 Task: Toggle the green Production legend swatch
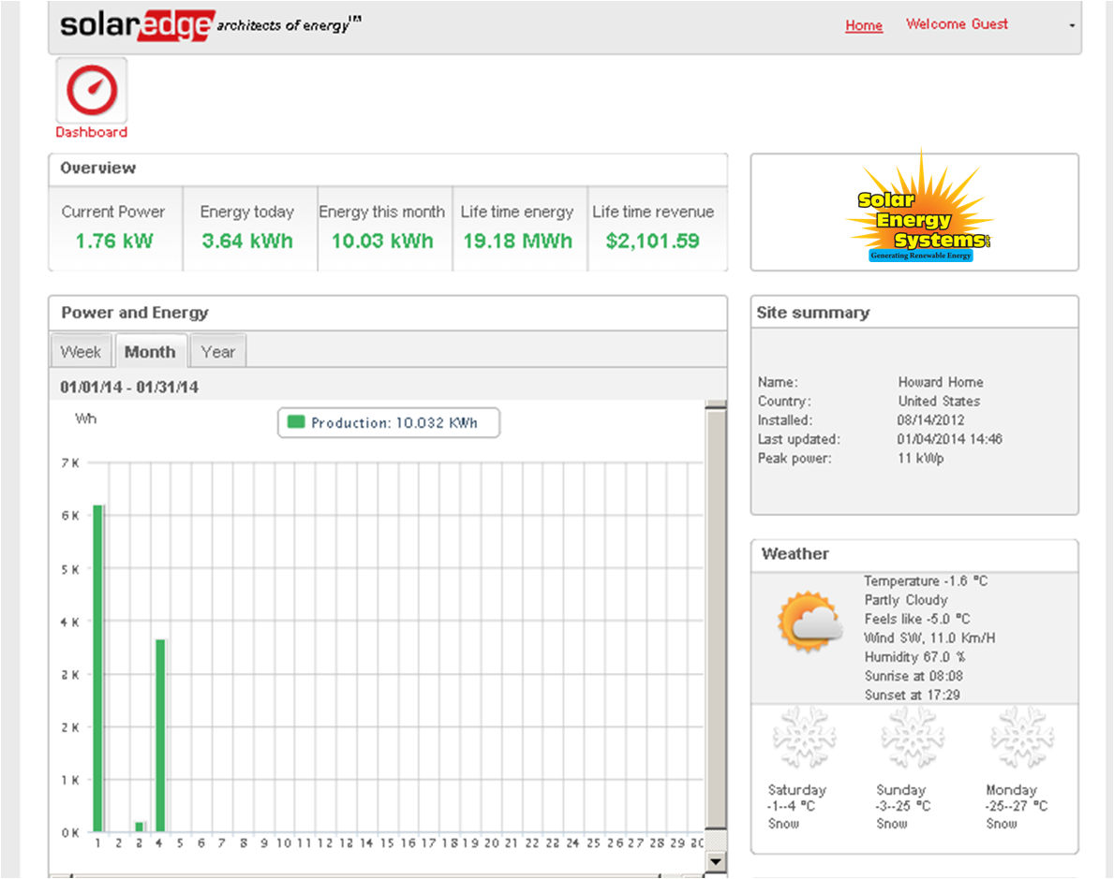[x=296, y=422]
